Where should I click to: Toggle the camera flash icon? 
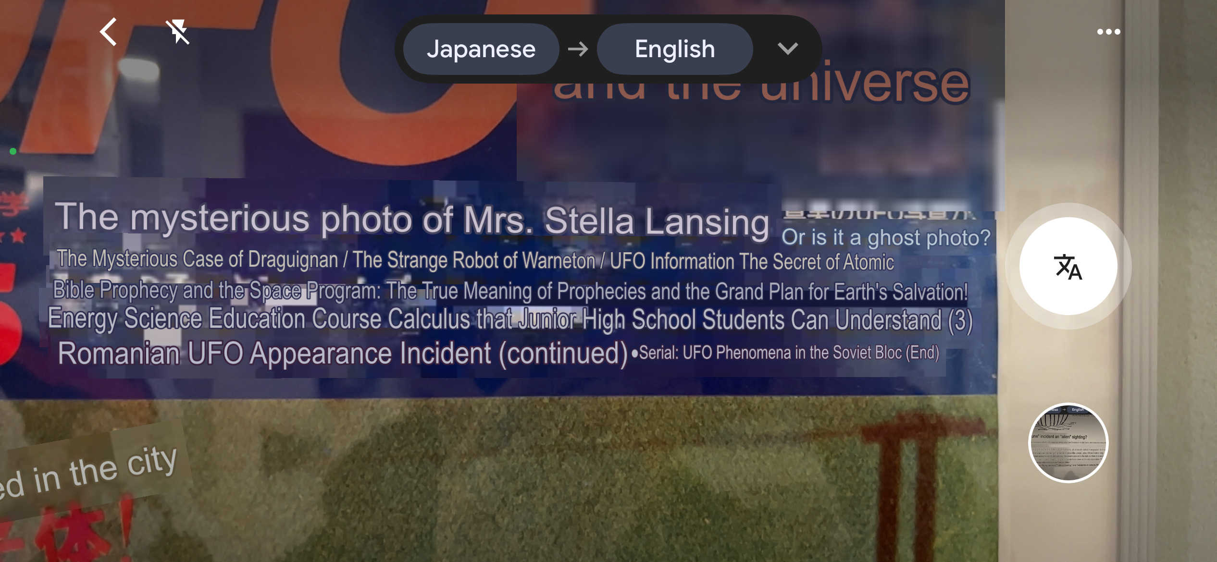tap(178, 32)
